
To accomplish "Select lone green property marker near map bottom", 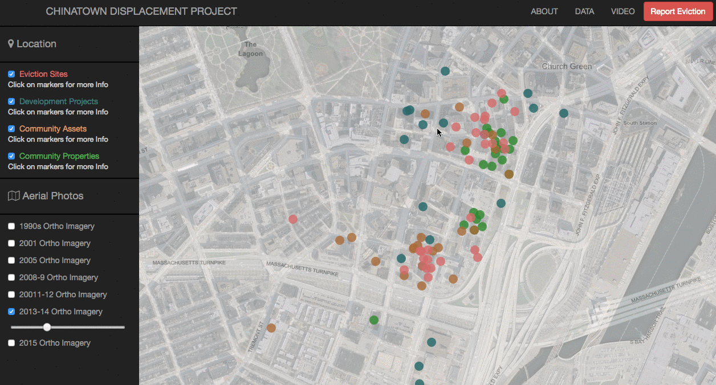I will (374, 320).
